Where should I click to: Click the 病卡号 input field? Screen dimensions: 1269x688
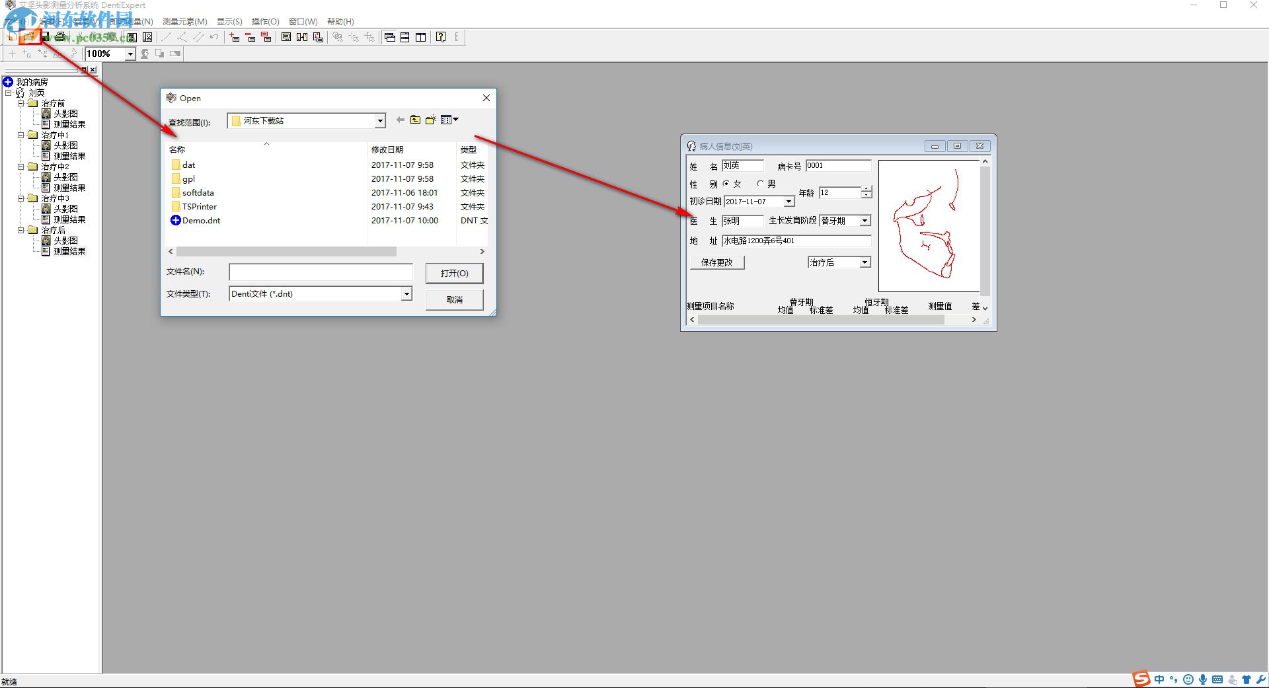pos(838,166)
